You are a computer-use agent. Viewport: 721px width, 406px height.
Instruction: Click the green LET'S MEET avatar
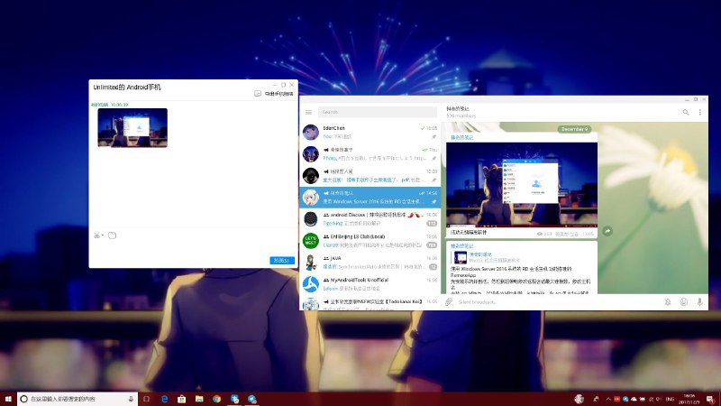[311, 241]
